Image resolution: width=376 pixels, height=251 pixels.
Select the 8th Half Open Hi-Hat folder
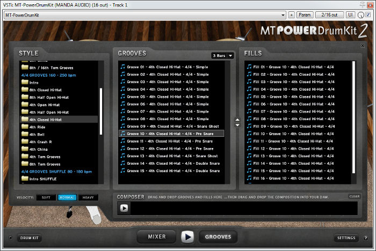(45, 97)
